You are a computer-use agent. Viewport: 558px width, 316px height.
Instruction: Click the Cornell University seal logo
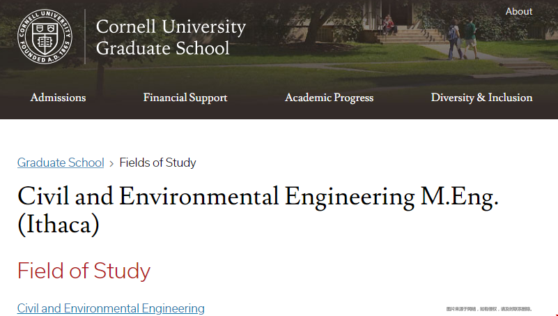pyautogui.click(x=45, y=37)
